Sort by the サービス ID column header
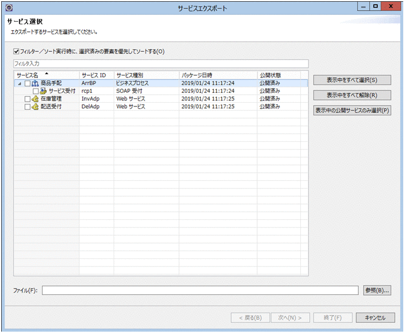The height and width of the screenshot is (334, 405). pyautogui.click(x=96, y=75)
